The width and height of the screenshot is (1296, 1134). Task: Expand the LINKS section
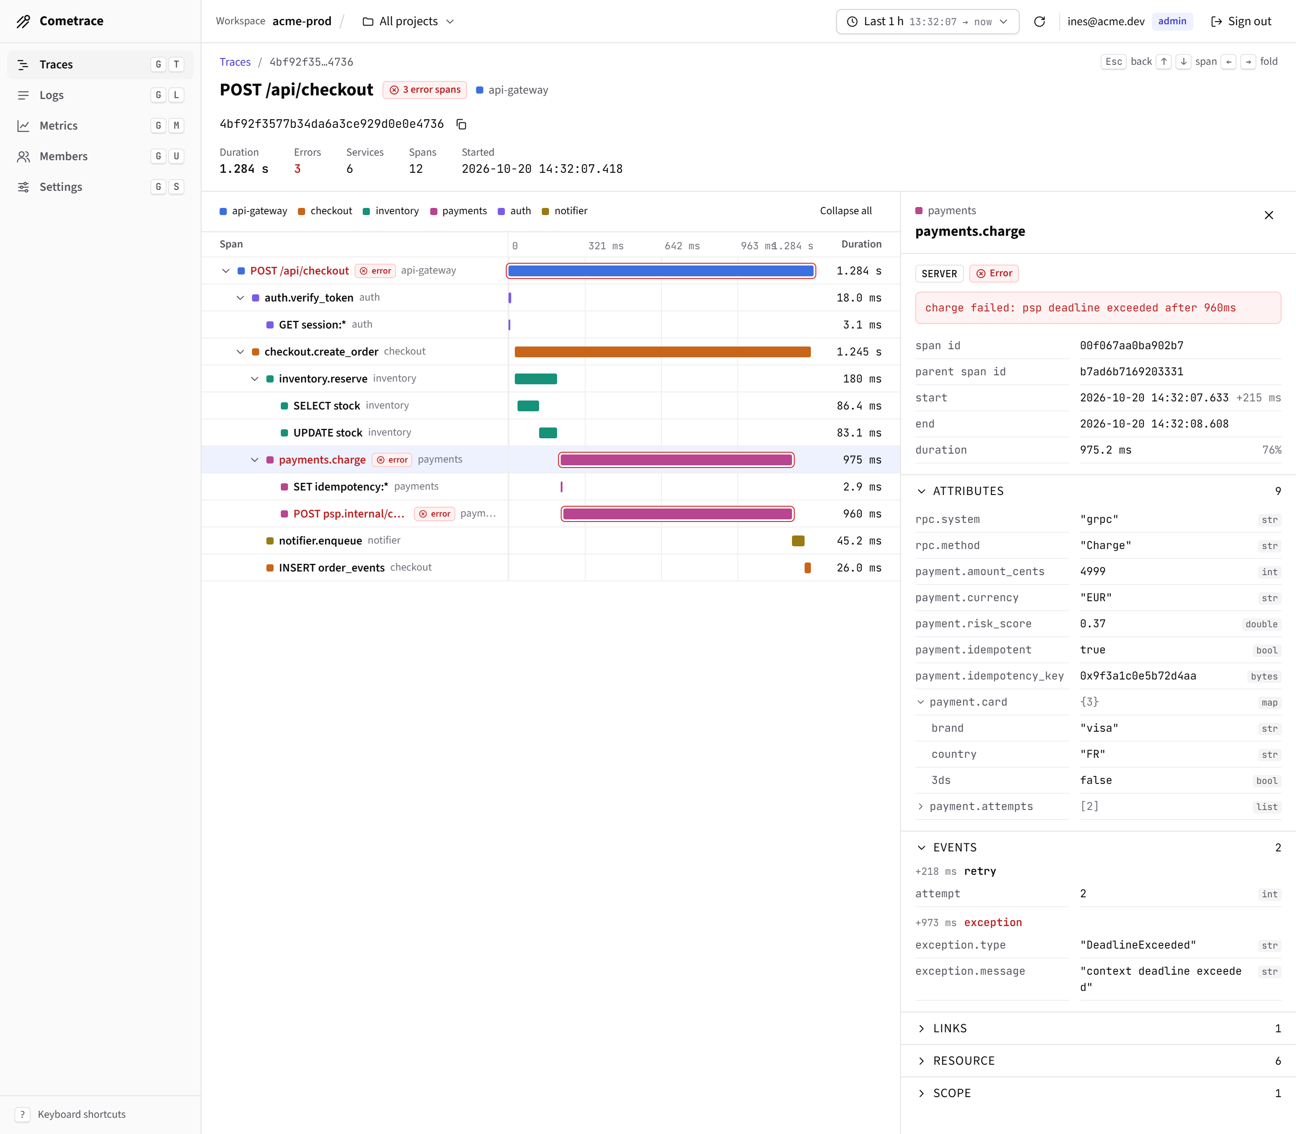click(x=1098, y=1028)
